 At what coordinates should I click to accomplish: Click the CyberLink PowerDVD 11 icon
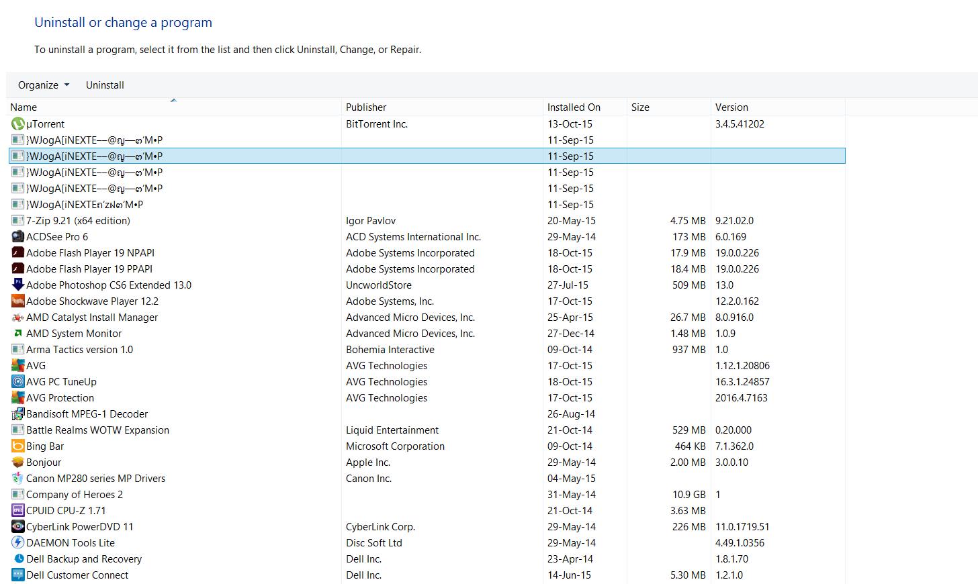pyautogui.click(x=18, y=527)
